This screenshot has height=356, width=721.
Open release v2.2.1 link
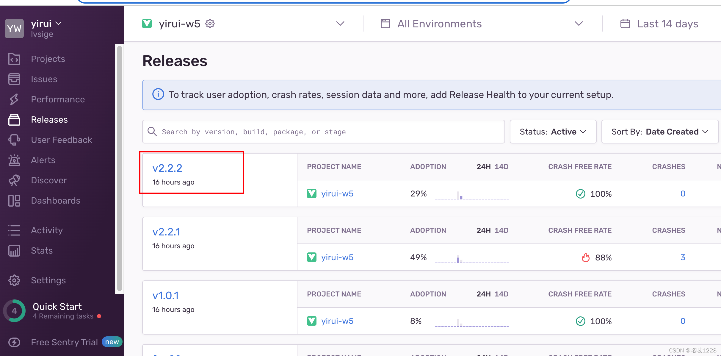click(x=166, y=232)
